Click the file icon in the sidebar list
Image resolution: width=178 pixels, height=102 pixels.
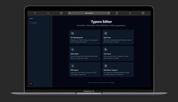tap(31, 23)
